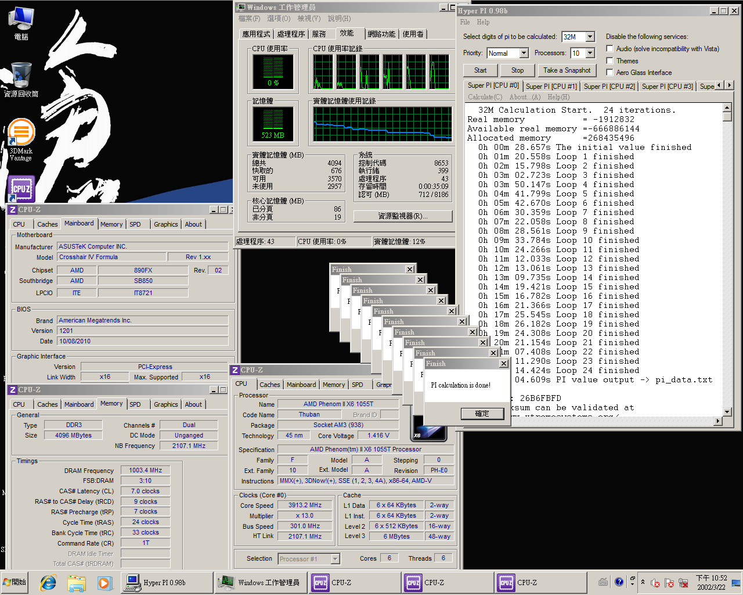Open Mainboard tab in CPU CPU-Z window

(301, 385)
